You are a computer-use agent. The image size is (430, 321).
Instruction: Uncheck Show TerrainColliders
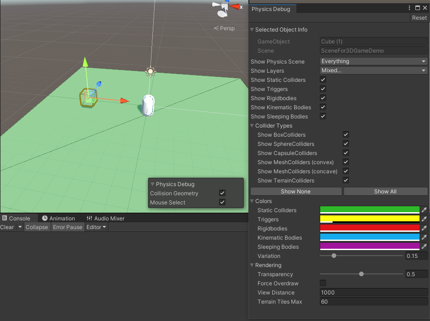(x=346, y=180)
